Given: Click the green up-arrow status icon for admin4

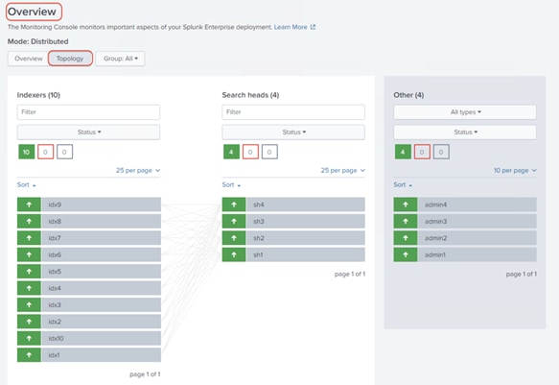Looking at the screenshot, I should click(x=406, y=205).
